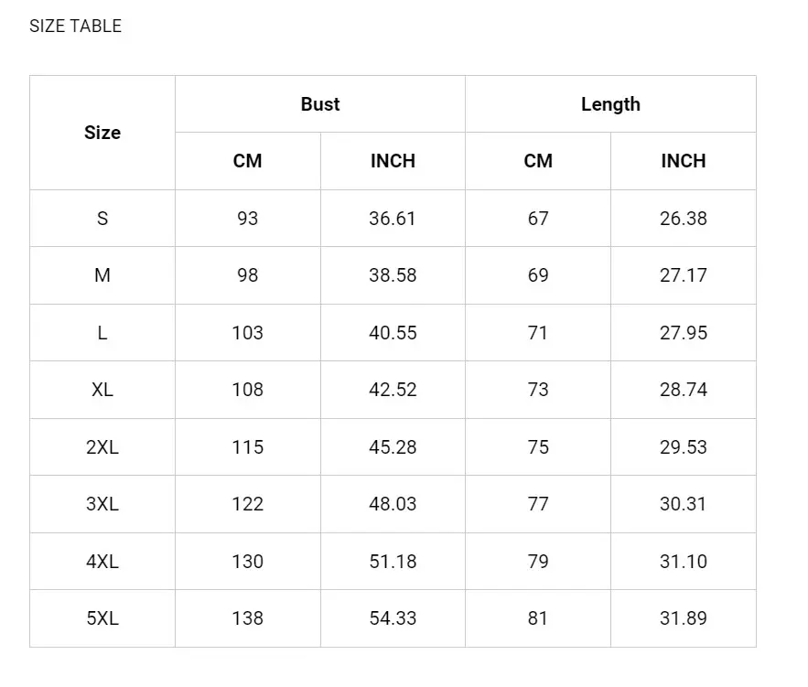The width and height of the screenshot is (808, 687).
Task: Click the 5XL size row label
Action: 102,618
